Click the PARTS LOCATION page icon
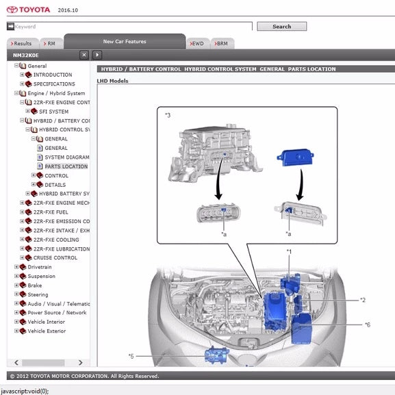The height and width of the screenshot is (395, 395). tap(40, 166)
